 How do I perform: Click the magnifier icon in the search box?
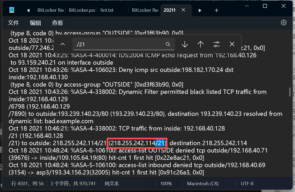[x=168, y=44]
